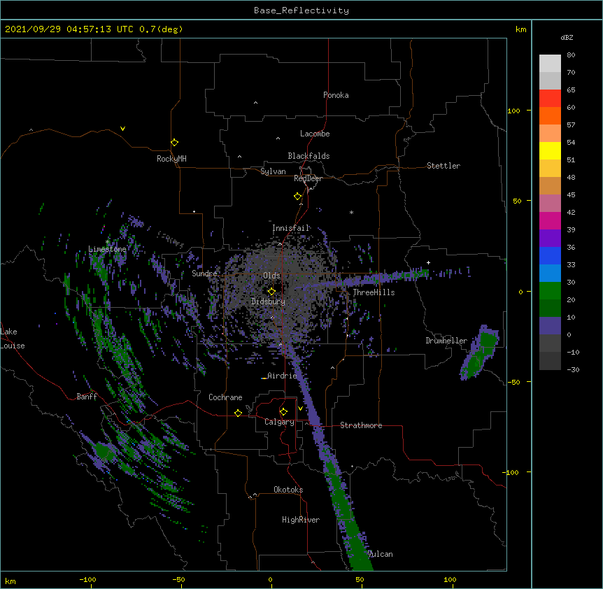Click the RedDeer city label

pos(308,178)
